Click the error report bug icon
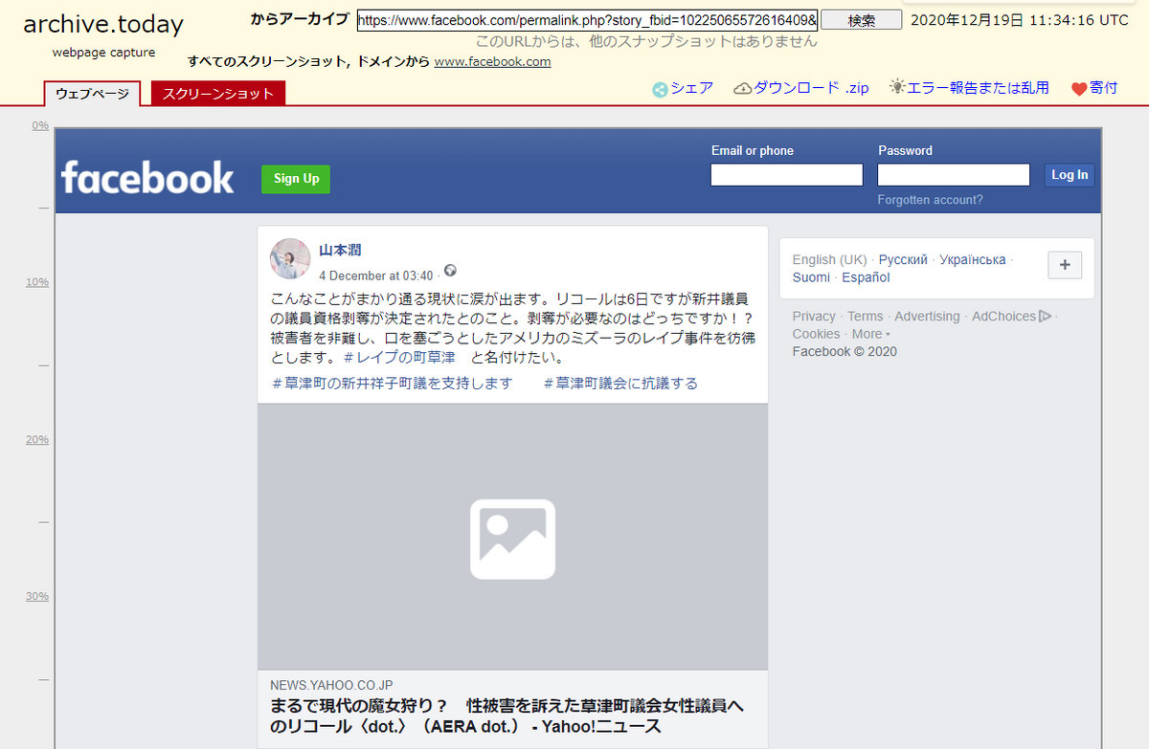This screenshot has width=1149, height=749. (x=897, y=87)
